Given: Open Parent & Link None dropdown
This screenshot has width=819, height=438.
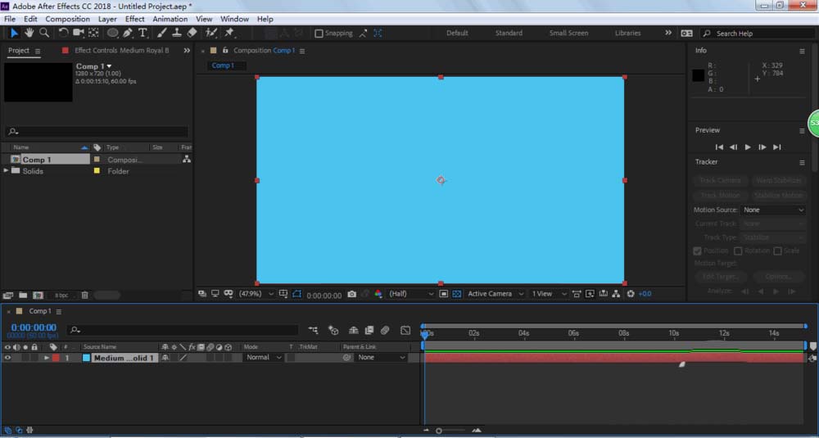Looking at the screenshot, I should 381,358.
